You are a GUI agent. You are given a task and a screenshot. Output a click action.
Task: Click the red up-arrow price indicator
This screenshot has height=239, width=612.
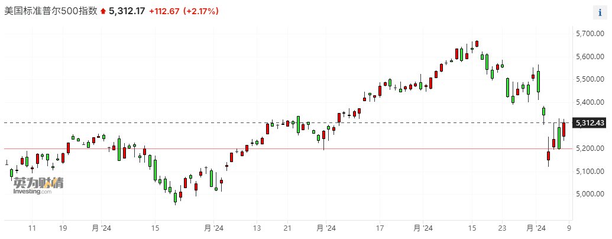pyautogui.click(x=103, y=11)
